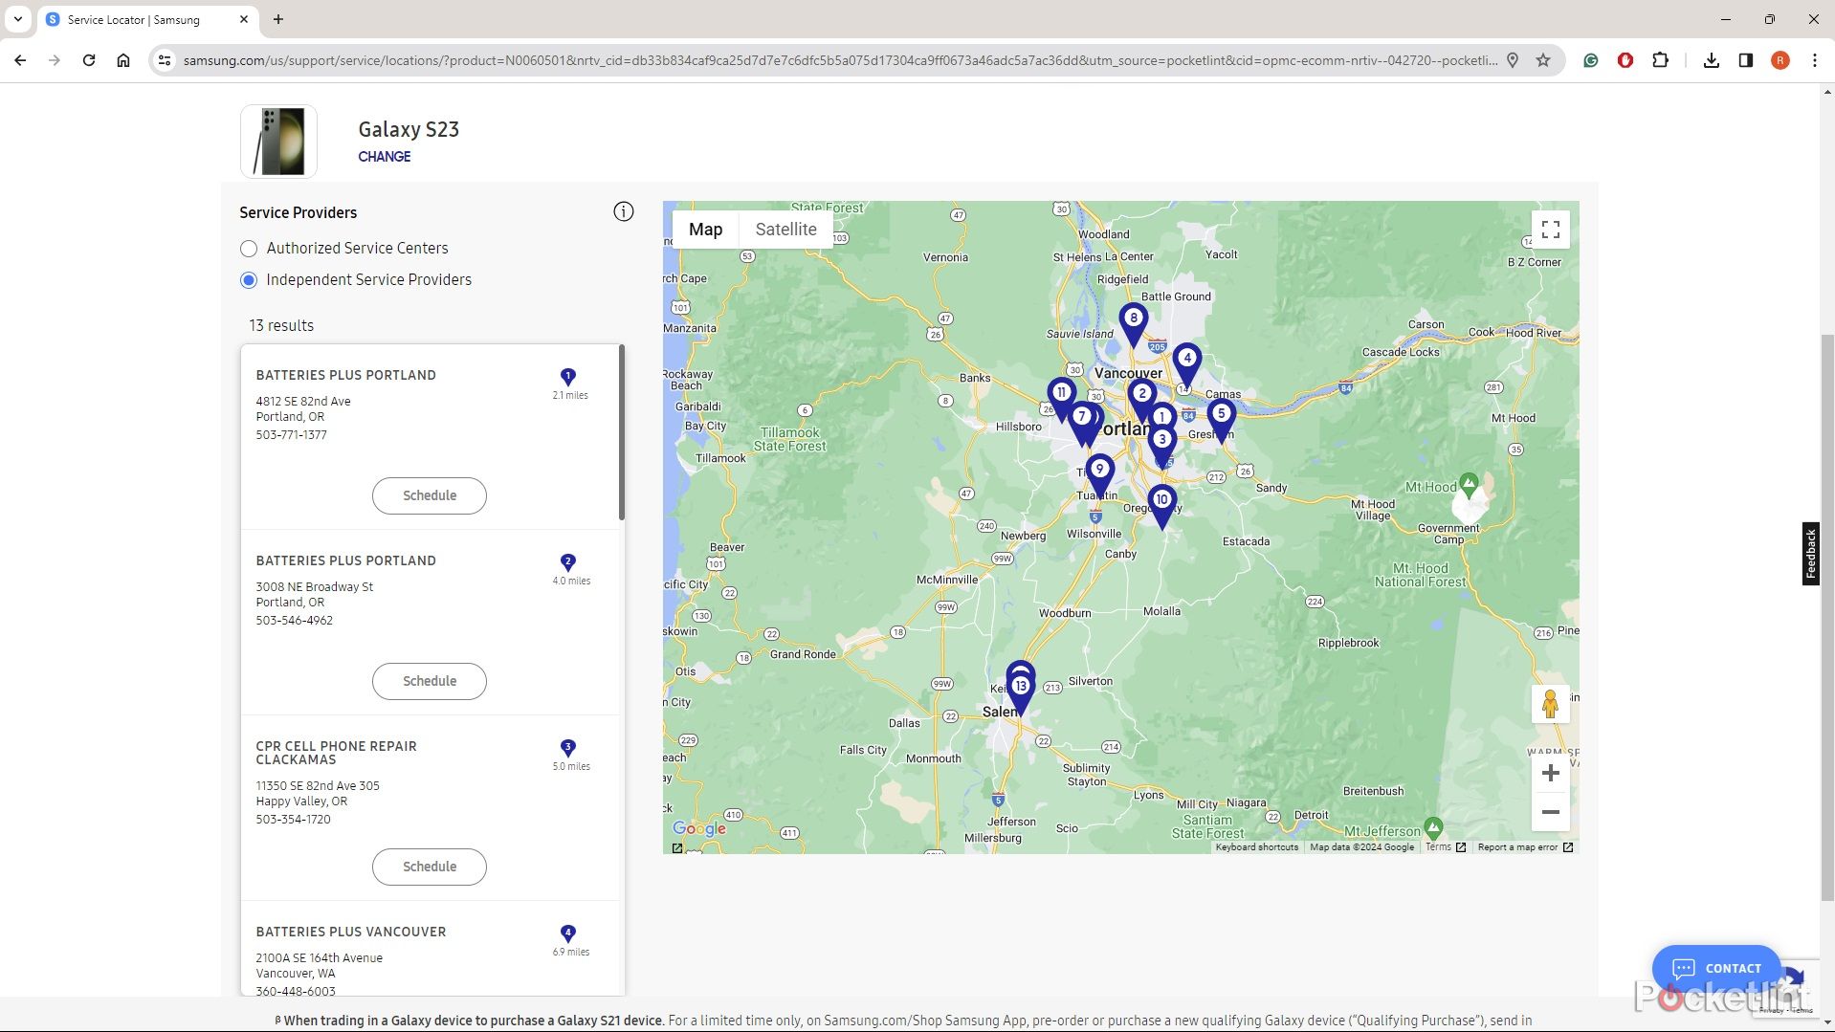Click Report a map error
1835x1032 pixels.
[1517, 847]
